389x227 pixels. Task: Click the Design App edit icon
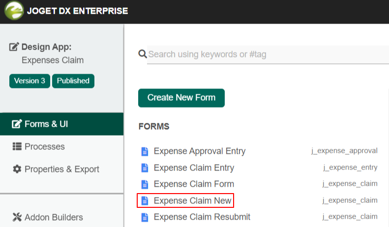pyautogui.click(x=14, y=47)
